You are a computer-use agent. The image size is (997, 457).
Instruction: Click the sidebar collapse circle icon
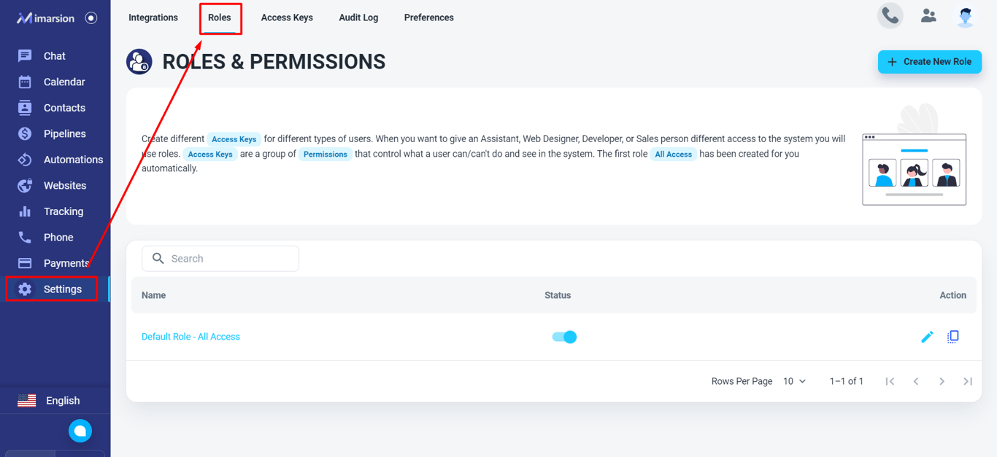[x=91, y=18]
